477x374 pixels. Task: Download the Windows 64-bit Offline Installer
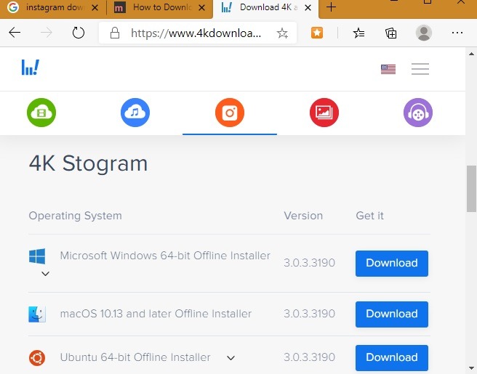[x=392, y=264]
